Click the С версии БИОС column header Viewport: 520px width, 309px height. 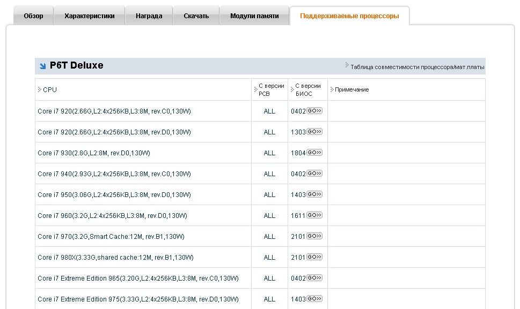(x=307, y=89)
